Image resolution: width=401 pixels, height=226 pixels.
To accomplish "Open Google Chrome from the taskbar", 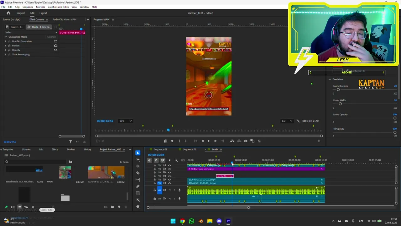I will pyautogui.click(x=182, y=221).
